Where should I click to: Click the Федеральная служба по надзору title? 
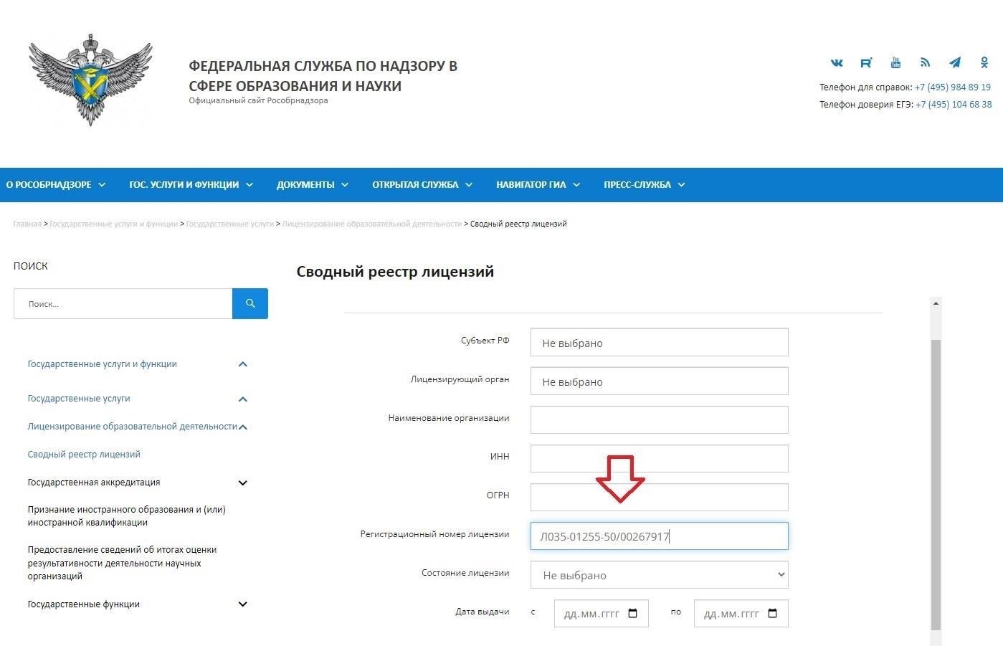click(x=323, y=76)
